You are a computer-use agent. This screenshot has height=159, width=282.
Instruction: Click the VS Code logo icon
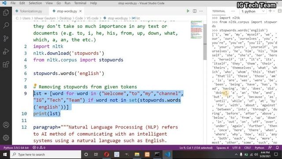click(4, 3)
